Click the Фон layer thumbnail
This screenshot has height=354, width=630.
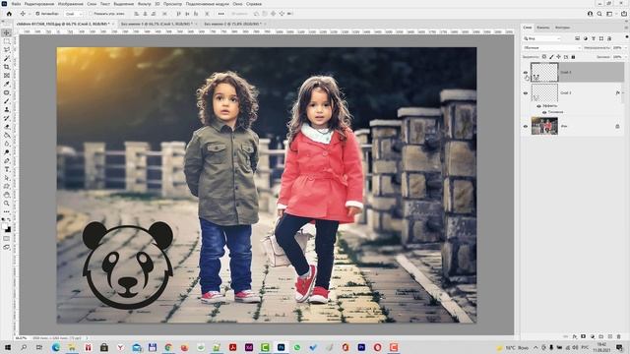(544, 126)
